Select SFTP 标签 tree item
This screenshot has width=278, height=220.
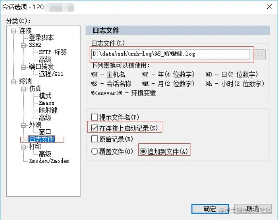52,52
